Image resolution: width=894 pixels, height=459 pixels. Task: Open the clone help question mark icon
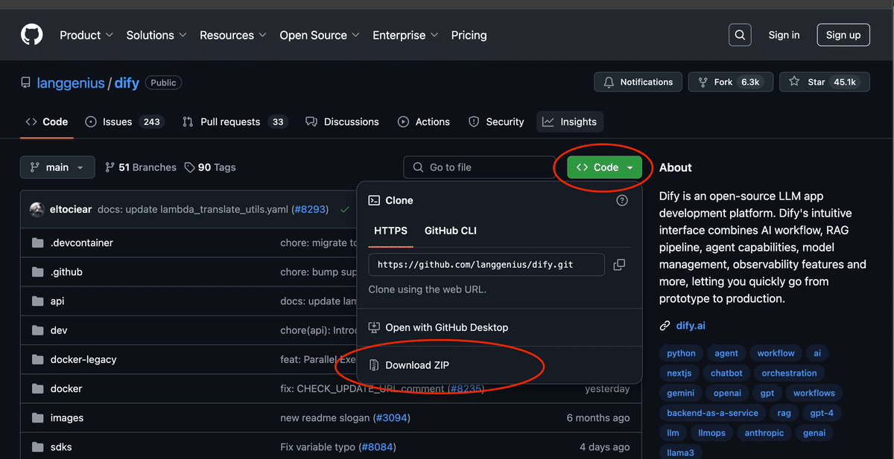pyautogui.click(x=622, y=200)
